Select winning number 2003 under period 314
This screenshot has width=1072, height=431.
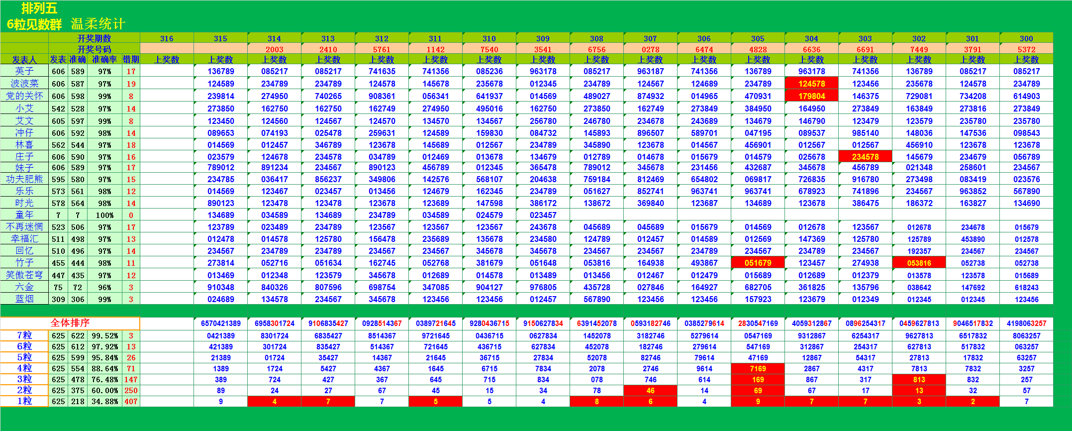[x=274, y=49]
